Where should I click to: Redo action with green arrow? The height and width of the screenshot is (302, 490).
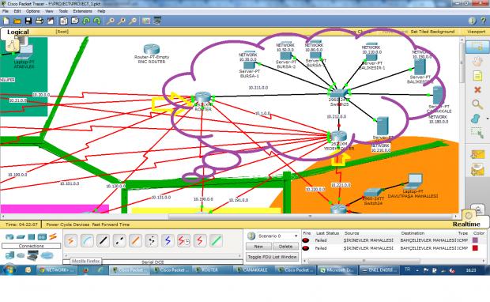pos(97,21)
